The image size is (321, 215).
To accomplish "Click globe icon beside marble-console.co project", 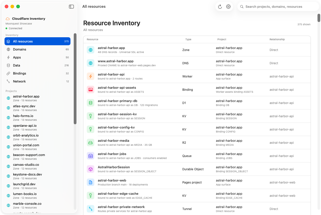I will tap(8, 205).
